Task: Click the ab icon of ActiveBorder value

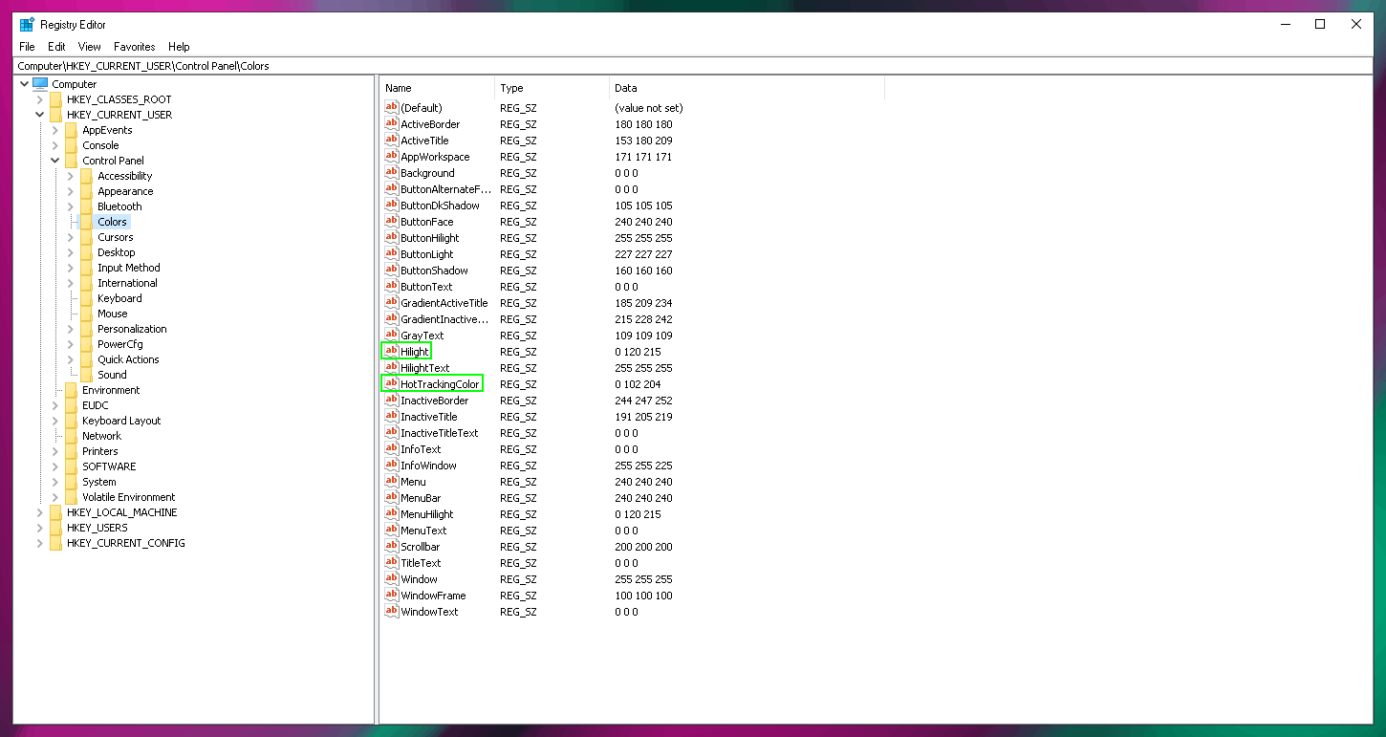Action: pyautogui.click(x=391, y=124)
